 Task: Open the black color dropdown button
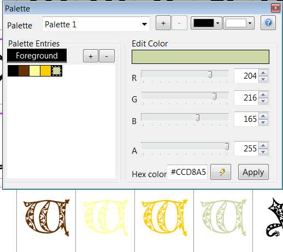[x=206, y=23]
